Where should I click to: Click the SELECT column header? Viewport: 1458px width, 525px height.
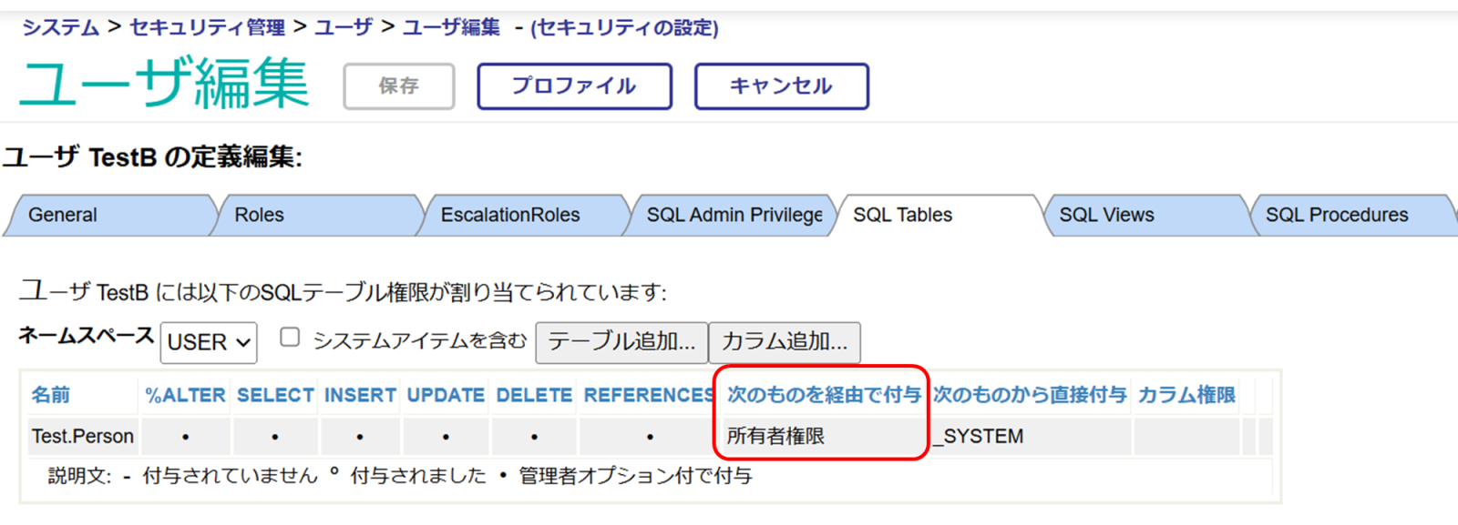(x=275, y=395)
